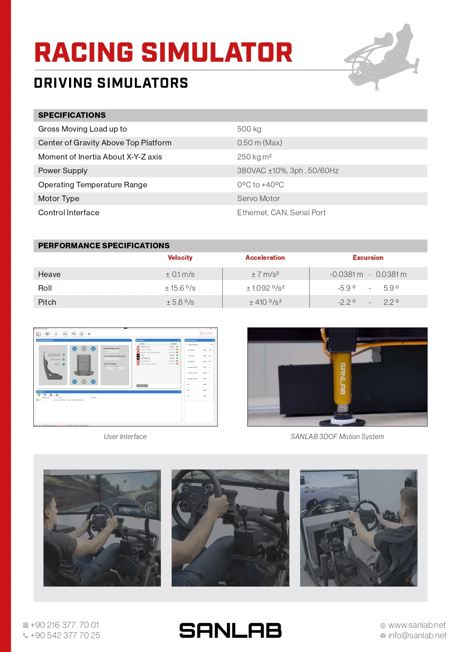
Task: Click the info@sanlab.net email address
Action: [417, 636]
